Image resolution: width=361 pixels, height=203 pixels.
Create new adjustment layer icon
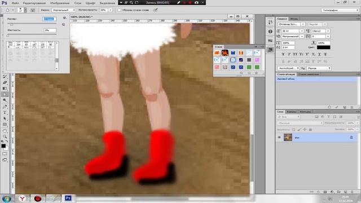pos(332,192)
